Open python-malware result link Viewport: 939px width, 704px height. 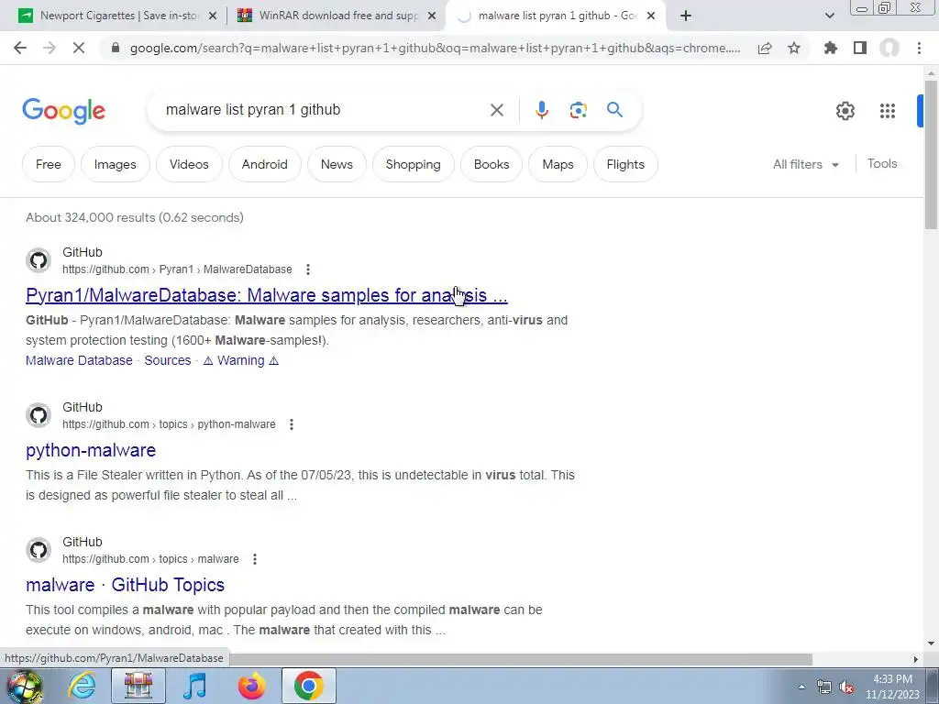coord(91,450)
